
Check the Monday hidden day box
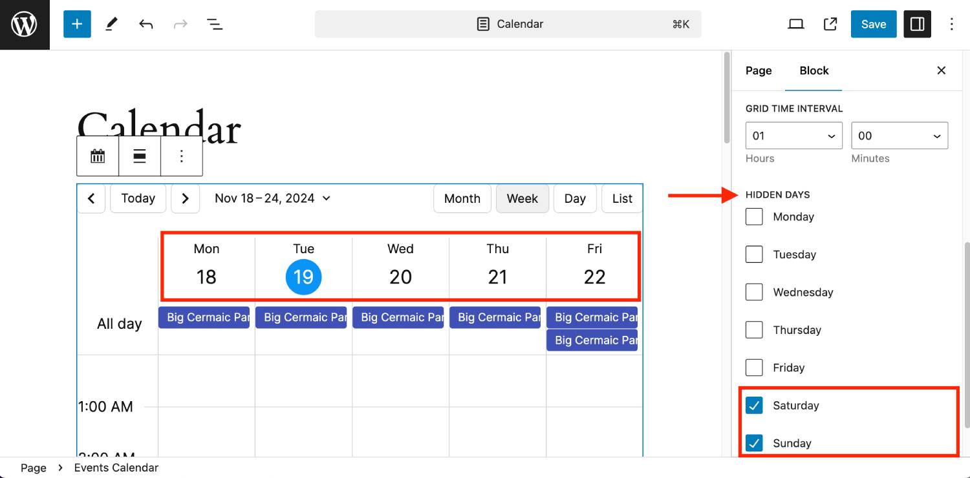coord(754,216)
